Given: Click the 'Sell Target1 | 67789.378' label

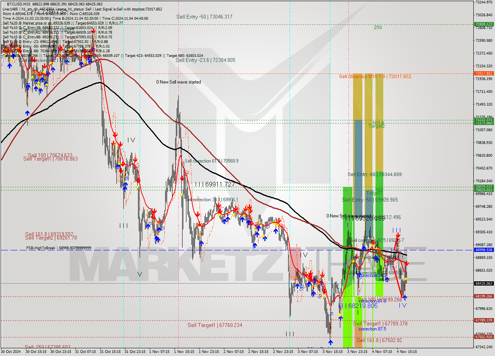Looking at the screenshot, I should coord(380,323).
